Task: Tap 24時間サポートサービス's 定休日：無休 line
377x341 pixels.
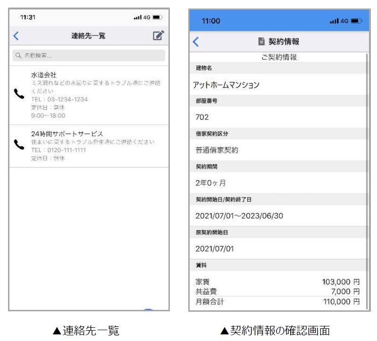Action: 48,158
